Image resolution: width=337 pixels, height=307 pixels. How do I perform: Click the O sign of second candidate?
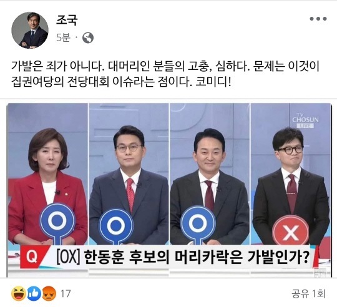coord(116,227)
